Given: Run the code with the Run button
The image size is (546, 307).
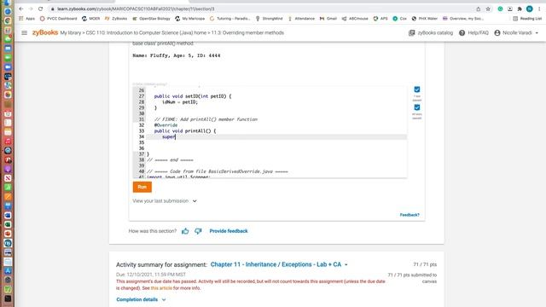Looking at the screenshot, I should point(142,187).
